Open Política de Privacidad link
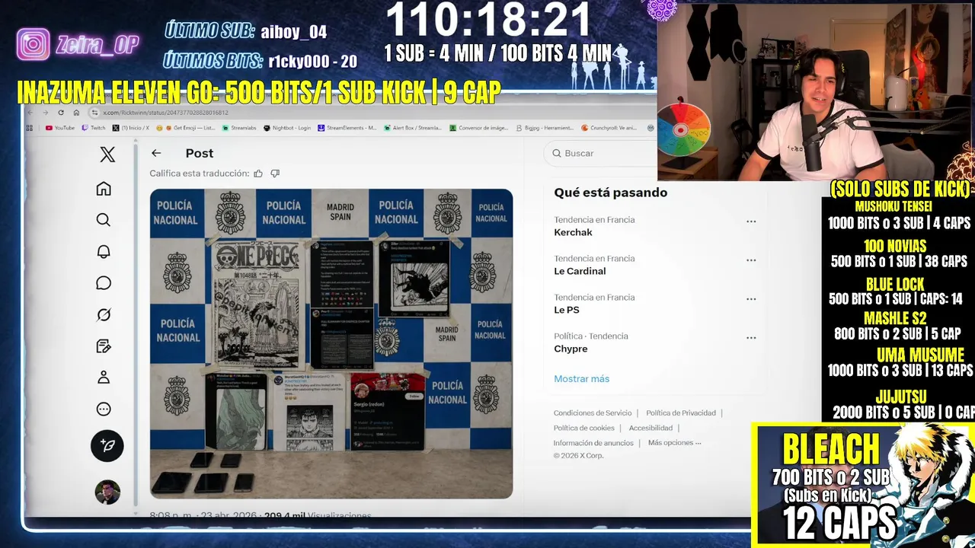The image size is (975, 548). pyautogui.click(x=681, y=413)
